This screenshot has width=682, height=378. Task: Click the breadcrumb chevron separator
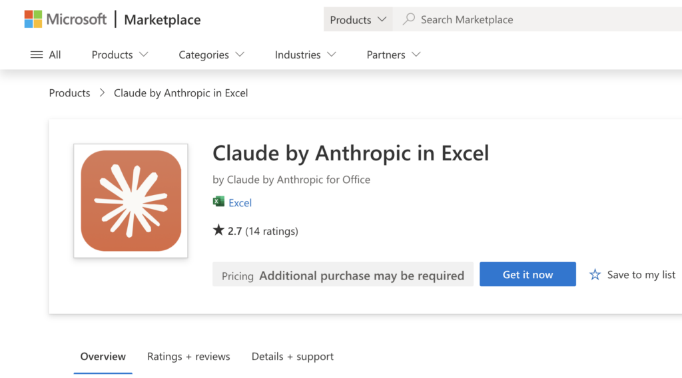click(102, 93)
